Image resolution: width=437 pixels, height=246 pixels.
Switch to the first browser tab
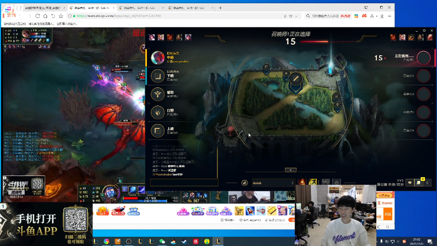[x=43, y=8]
